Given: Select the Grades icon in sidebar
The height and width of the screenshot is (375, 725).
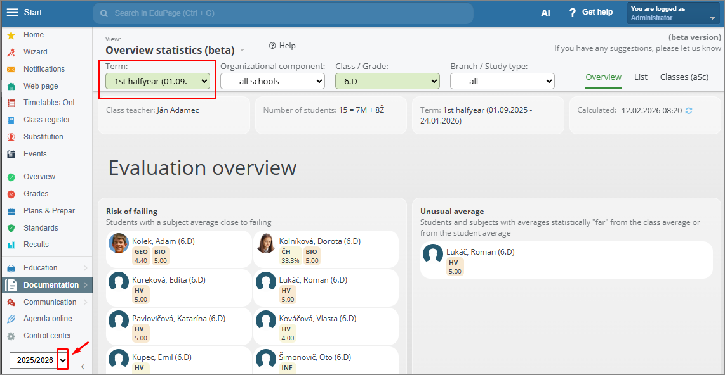Looking at the screenshot, I should [11, 194].
